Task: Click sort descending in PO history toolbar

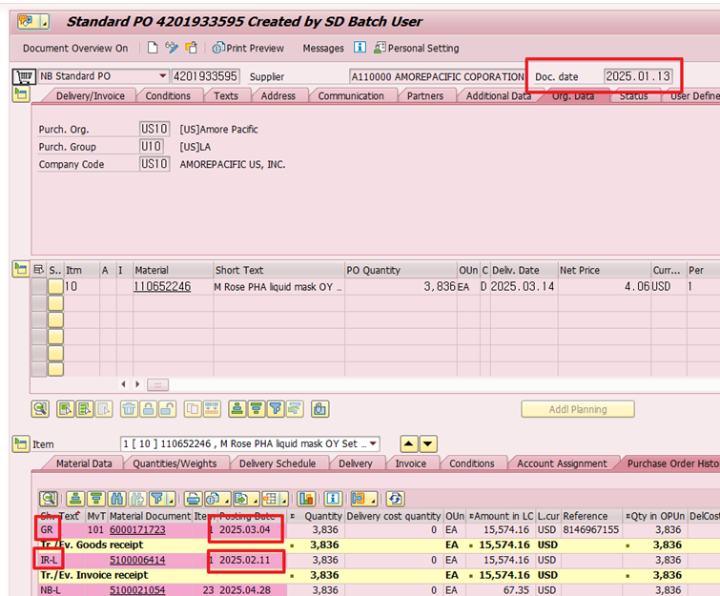Action: 96,499
